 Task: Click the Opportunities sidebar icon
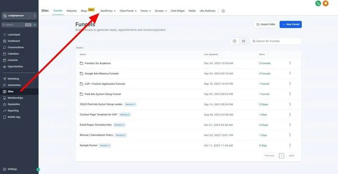(x=5, y=67)
